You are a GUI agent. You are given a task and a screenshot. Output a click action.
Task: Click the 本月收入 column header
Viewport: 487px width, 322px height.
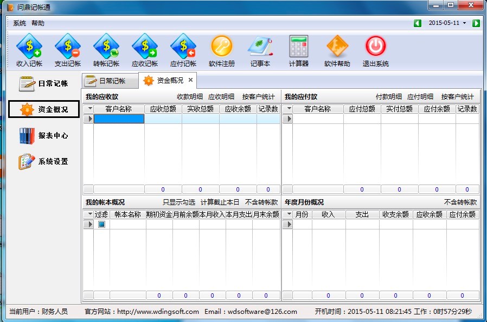coord(212,214)
